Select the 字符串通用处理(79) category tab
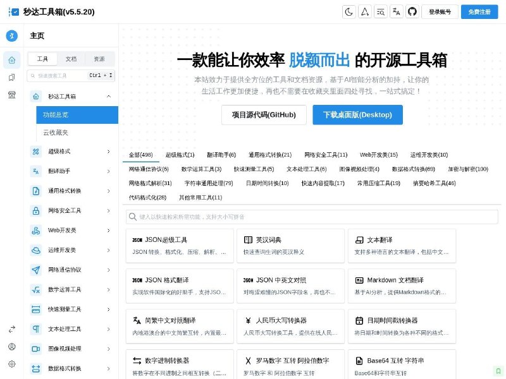Viewport: 506px width, 379px height. pyautogui.click(x=209, y=183)
